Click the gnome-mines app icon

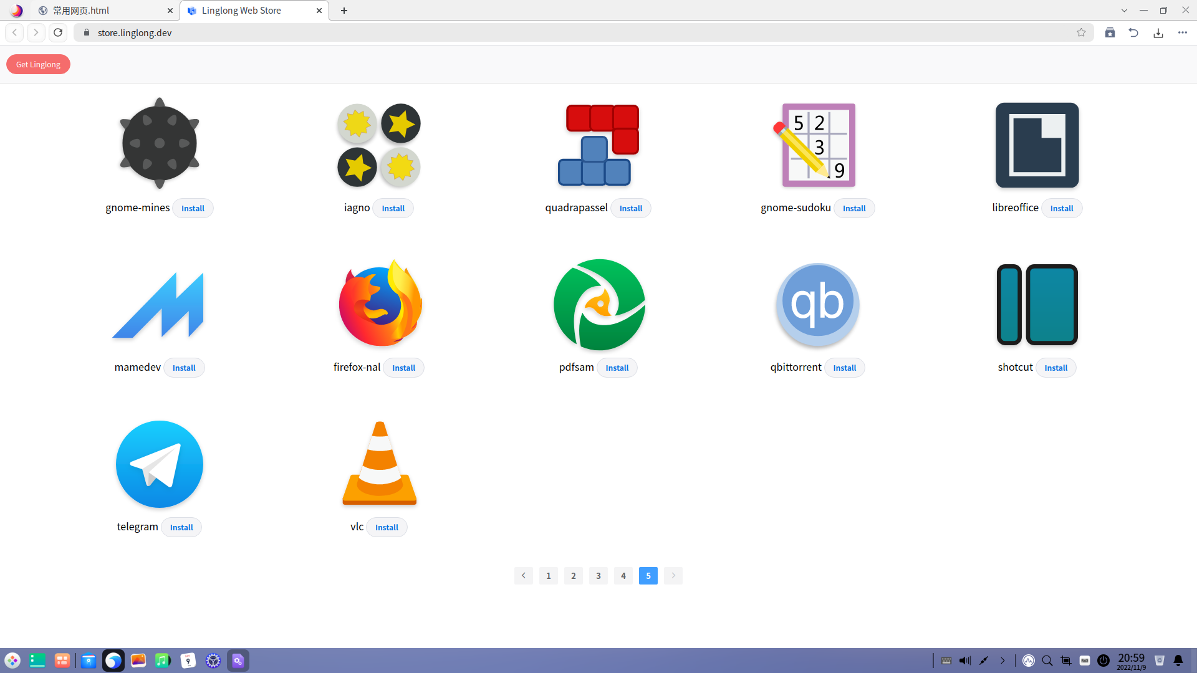(160, 144)
